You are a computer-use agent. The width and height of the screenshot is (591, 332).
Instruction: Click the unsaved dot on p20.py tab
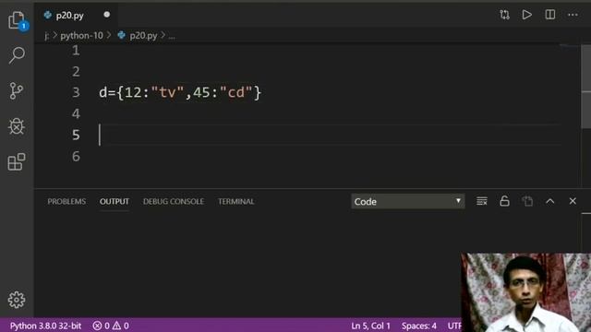(x=107, y=15)
